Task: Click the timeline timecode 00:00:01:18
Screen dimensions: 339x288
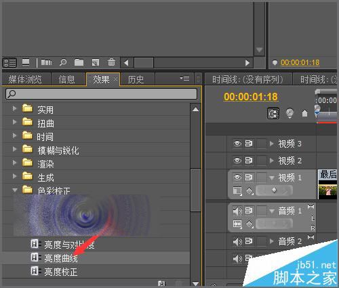Action: [x=251, y=97]
